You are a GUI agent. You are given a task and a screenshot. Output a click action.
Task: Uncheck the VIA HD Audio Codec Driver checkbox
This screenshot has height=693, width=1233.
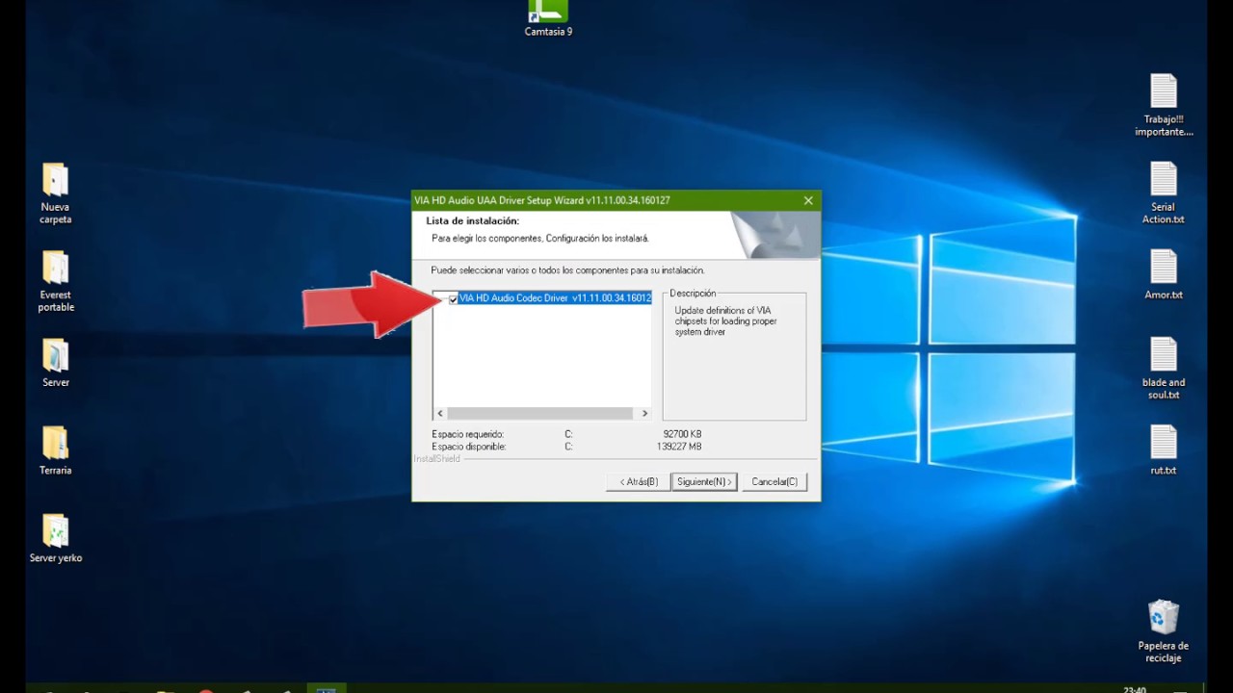[x=453, y=299]
